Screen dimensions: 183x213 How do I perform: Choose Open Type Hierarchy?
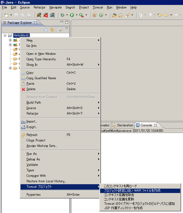(x=60, y=59)
